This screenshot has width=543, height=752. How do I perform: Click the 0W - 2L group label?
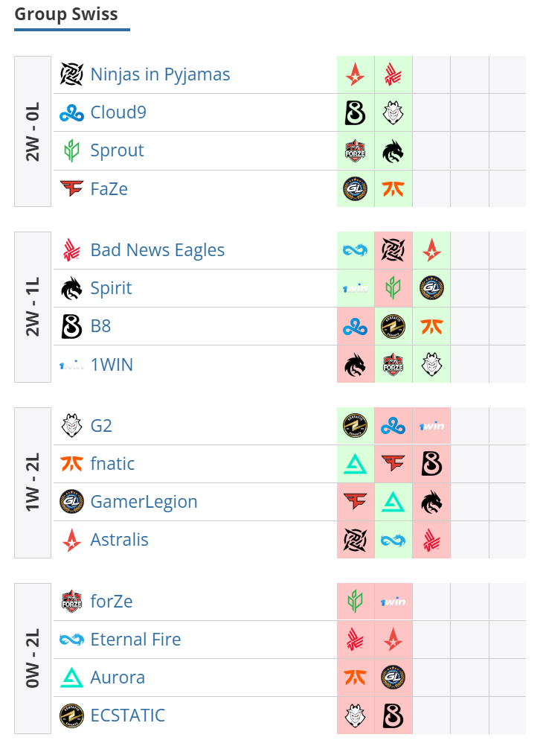(x=33, y=658)
